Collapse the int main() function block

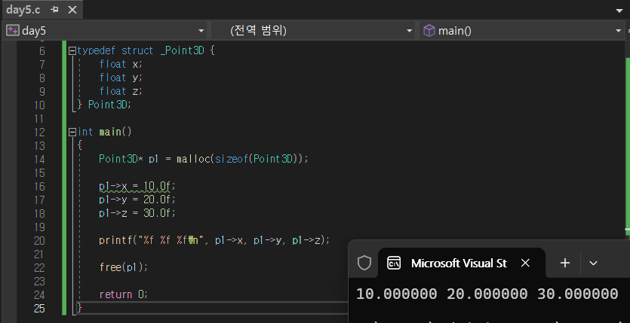point(72,132)
